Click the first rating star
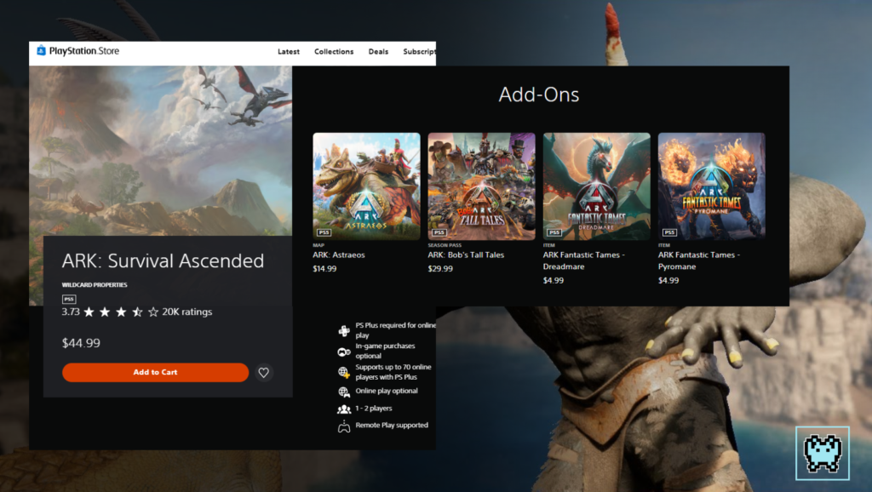The height and width of the screenshot is (492, 872). 89,312
